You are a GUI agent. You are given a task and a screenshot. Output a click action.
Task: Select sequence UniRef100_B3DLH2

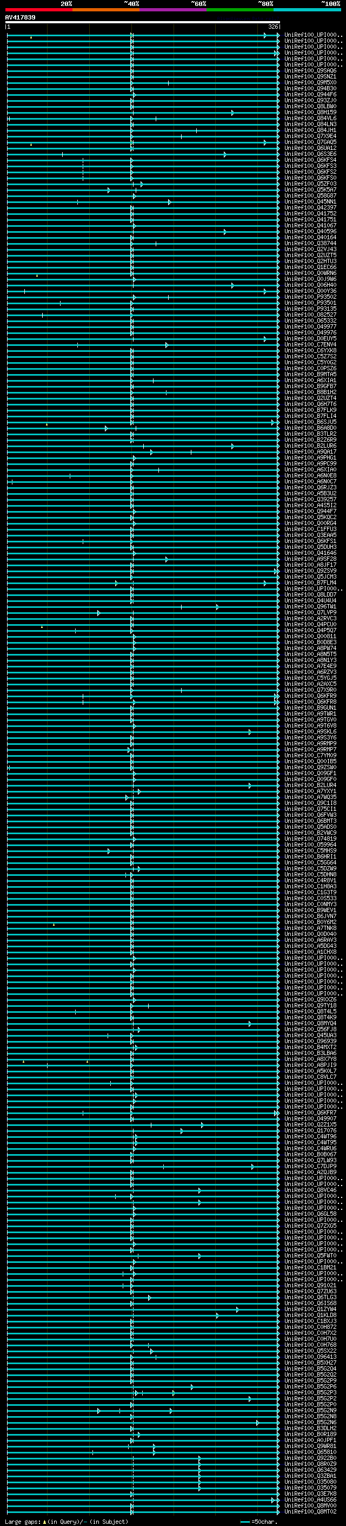click(310, 1429)
